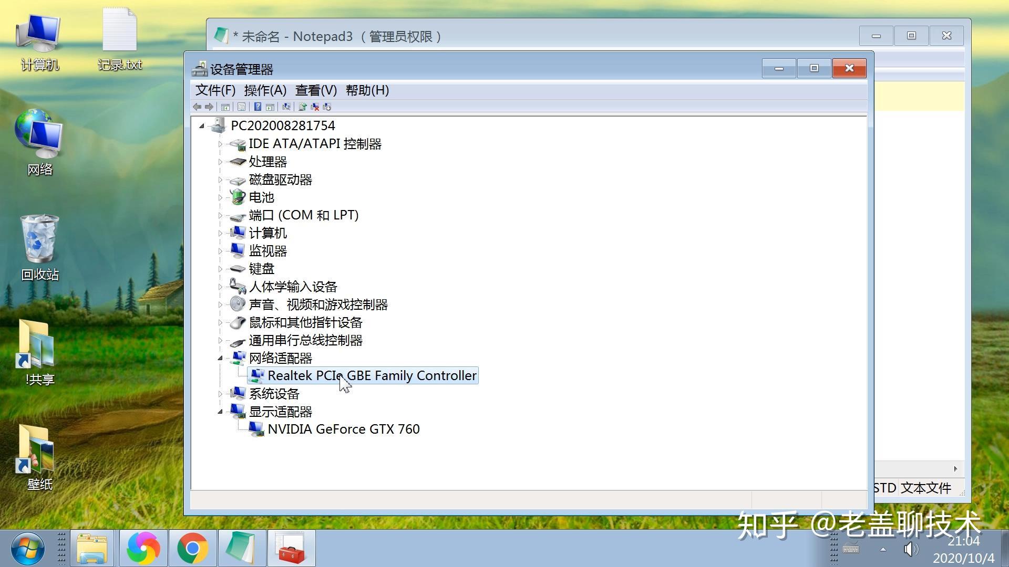Image resolution: width=1009 pixels, height=567 pixels.
Task: Minimize the 设备管理器 window
Action: [x=779, y=68]
